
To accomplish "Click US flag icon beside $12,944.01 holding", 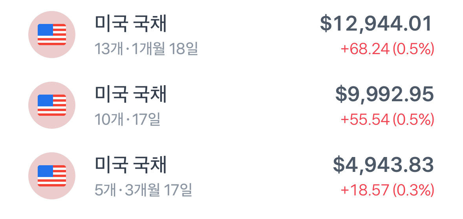I will (x=51, y=35).
